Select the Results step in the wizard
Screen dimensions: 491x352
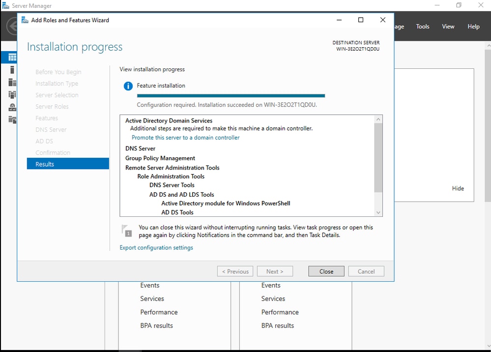click(68, 164)
